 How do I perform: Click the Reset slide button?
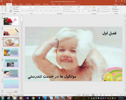(16, 9)
